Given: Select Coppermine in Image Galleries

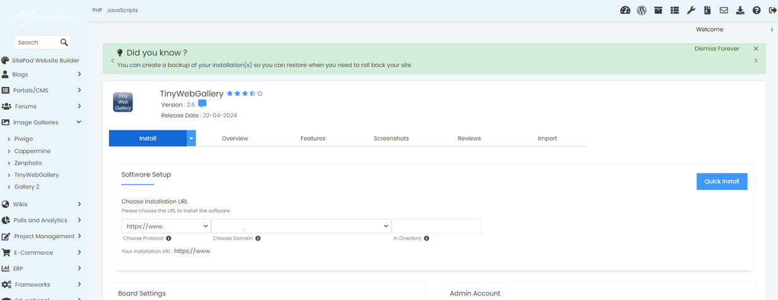Looking at the screenshot, I should tap(32, 151).
